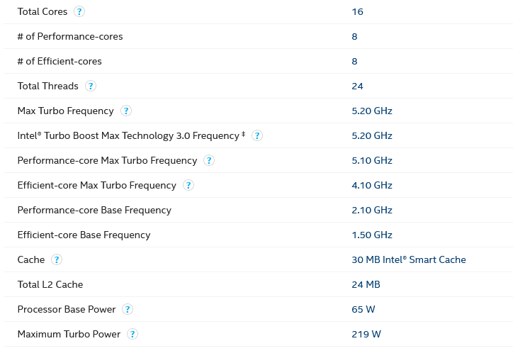Show info for Efficient-core Max Turbo Frequency
Screen dimensions: 513x358
(188, 185)
